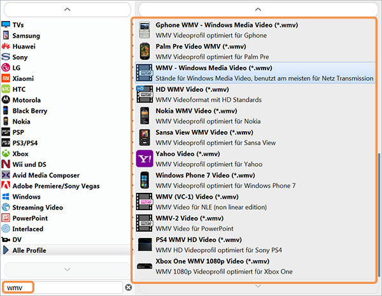Click the Gphone device thumbnail
The width and height of the screenshot is (382, 296).
145,30
